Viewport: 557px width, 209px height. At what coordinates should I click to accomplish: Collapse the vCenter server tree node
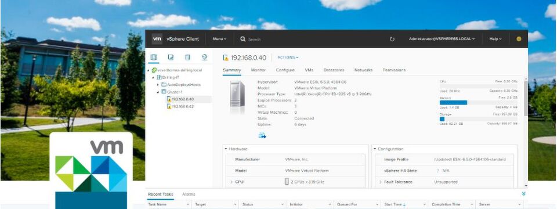149,70
